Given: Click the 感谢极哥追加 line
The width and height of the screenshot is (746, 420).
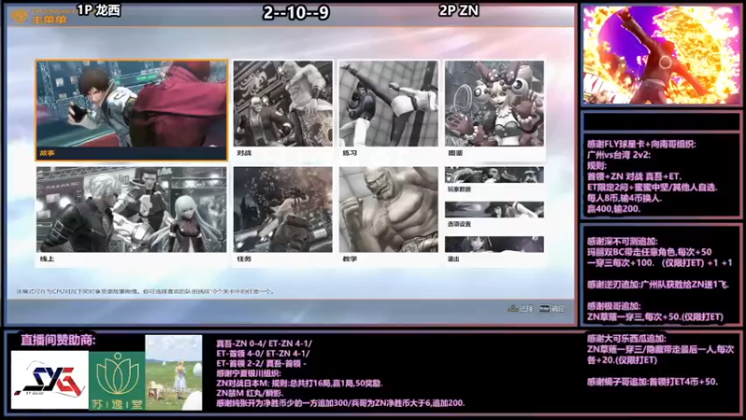Looking at the screenshot, I should pyautogui.click(x=614, y=306).
